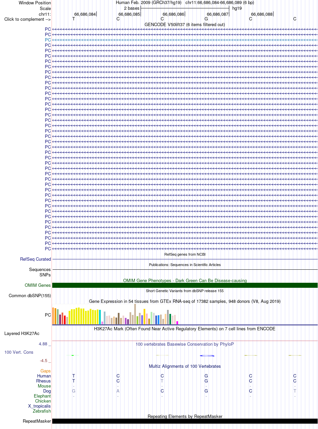Click the 'RefSeq genes from NCBI' title

click(185, 255)
